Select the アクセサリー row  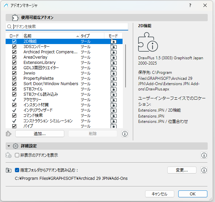(64, 100)
